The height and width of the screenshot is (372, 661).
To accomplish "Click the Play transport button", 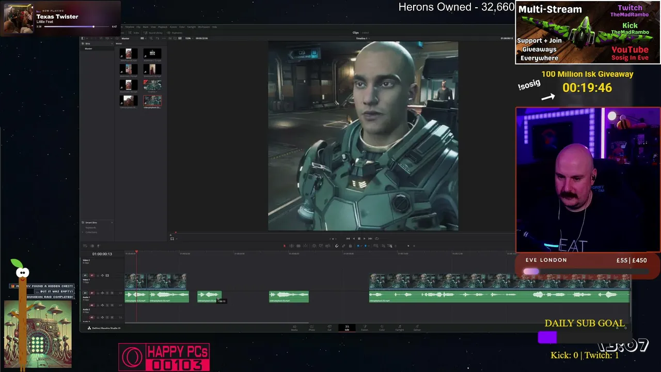I will 365,239.
